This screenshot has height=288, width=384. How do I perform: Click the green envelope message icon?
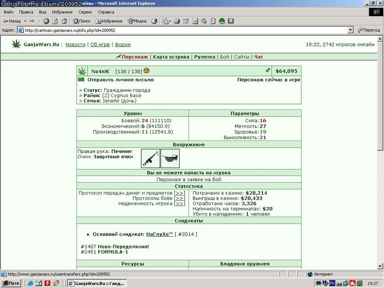click(x=81, y=79)
